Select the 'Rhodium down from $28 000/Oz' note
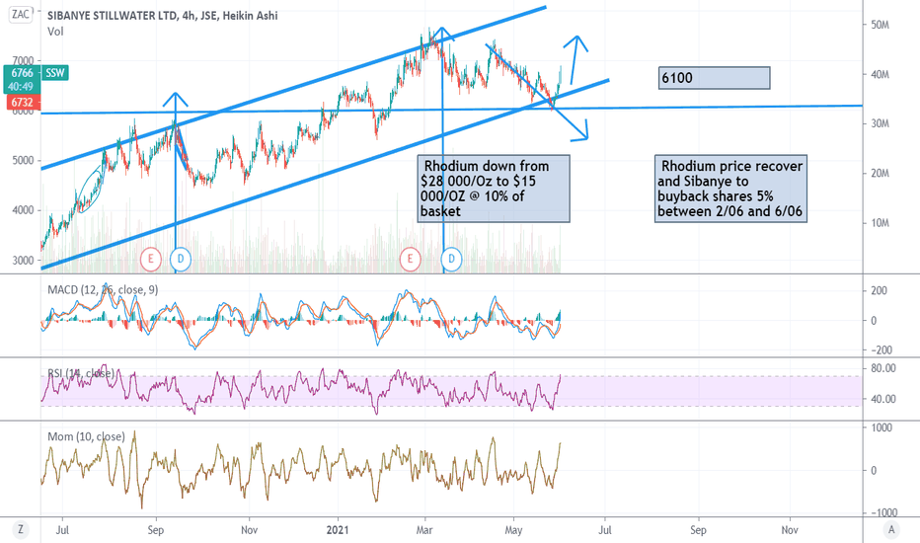The image size is (920, 543). [494, 189]
